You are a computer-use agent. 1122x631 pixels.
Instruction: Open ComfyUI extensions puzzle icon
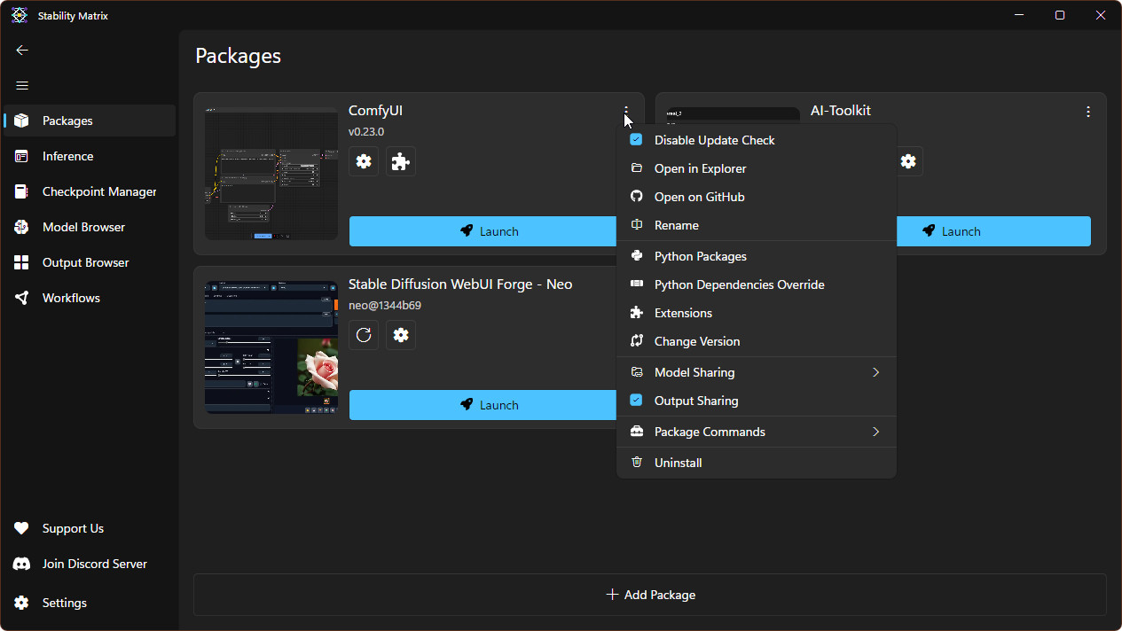click(x=401, y=161)
